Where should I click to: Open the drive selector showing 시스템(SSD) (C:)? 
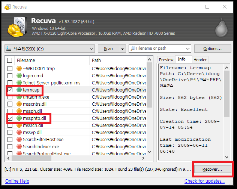click(50, 49)
